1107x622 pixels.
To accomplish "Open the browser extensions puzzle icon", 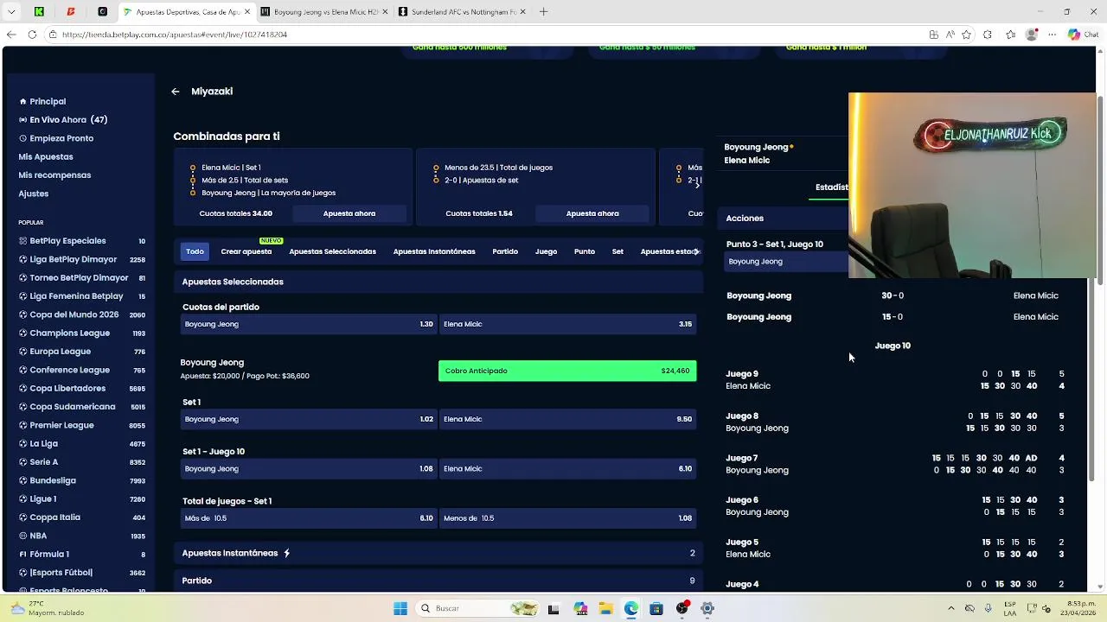I will (989, 35).
